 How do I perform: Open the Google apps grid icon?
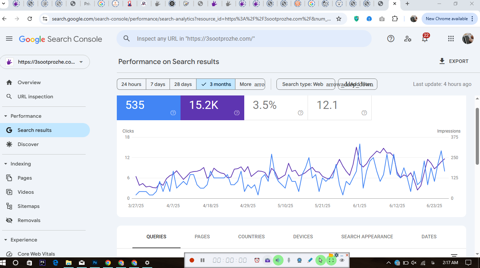[x=451, y=39]
